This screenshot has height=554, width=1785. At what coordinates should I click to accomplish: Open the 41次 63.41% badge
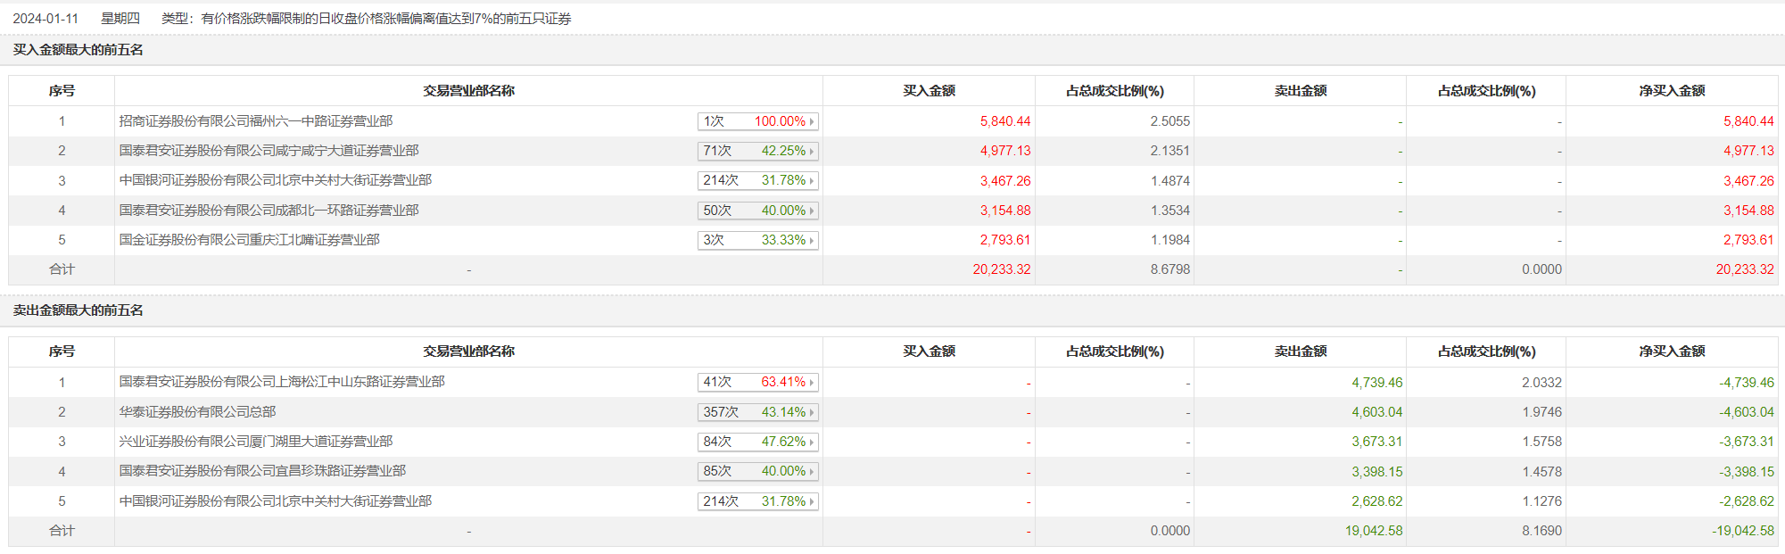757,382
